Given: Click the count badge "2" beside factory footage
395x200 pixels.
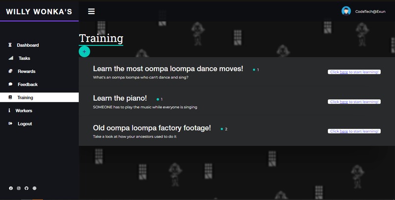Looking at the screenshot, I should [224, 129].
